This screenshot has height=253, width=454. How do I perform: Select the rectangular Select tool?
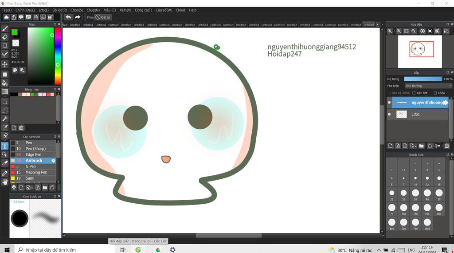(4, 102)
